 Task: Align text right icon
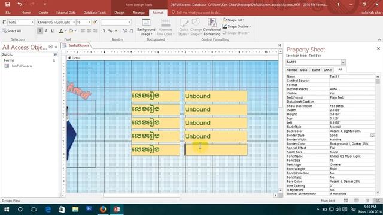(95, 31)
